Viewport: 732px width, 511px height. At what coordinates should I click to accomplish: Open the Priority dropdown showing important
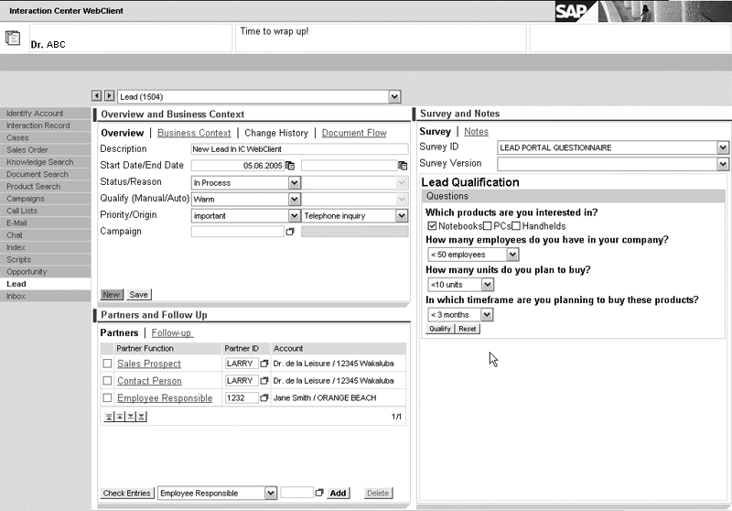pyautogui.click(x=295, y=216)
